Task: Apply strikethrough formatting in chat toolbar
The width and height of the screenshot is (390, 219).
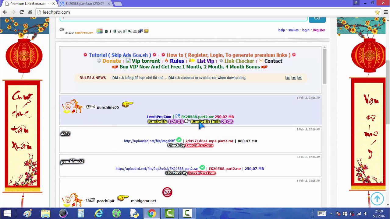Action: [119, 31]
